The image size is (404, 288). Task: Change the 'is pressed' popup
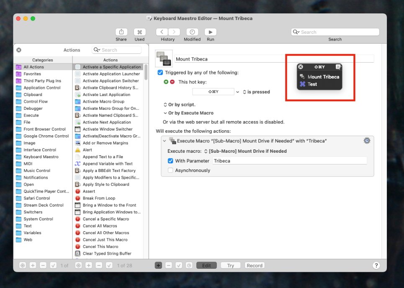pyautogui.click(x=256, y=92)
